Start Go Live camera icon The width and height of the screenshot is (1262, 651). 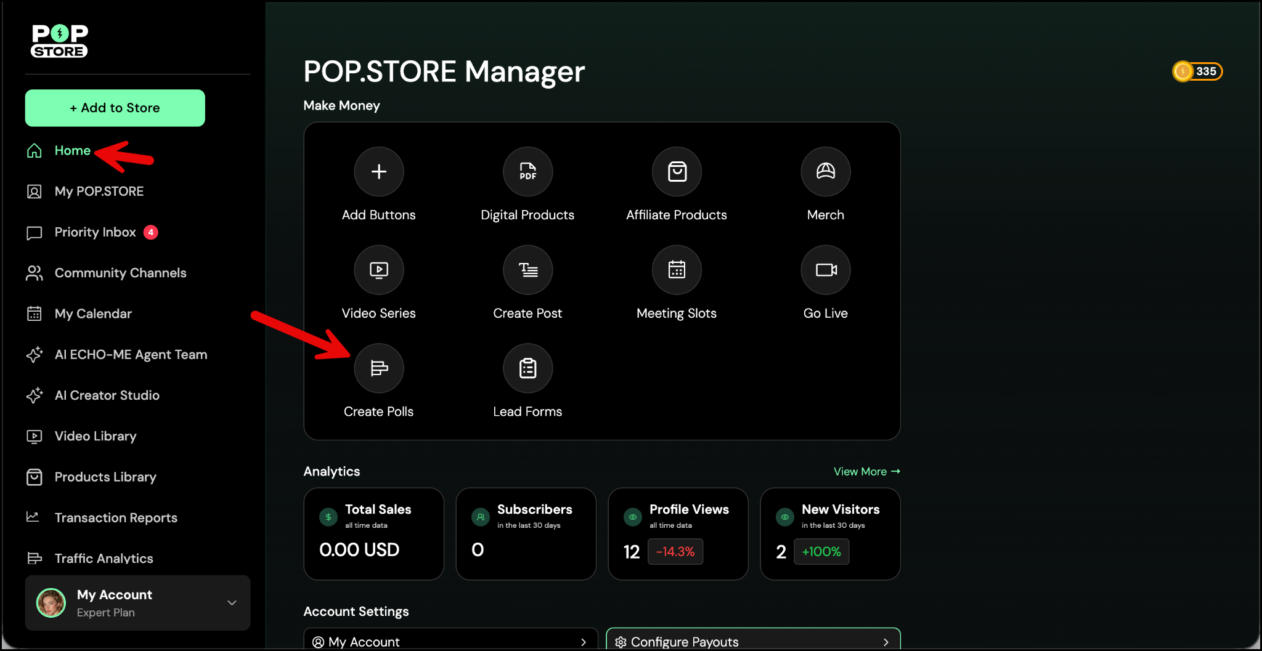pyautogui.click(x=825, y=270)
